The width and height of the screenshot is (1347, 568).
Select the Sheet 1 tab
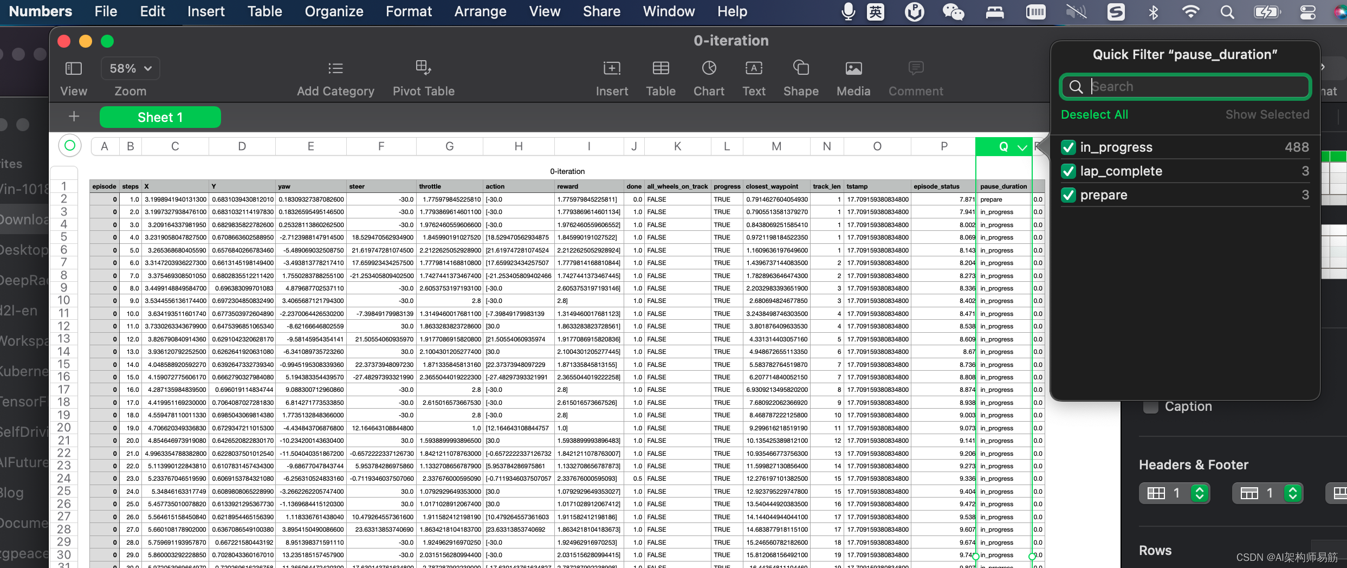[160, 117]
